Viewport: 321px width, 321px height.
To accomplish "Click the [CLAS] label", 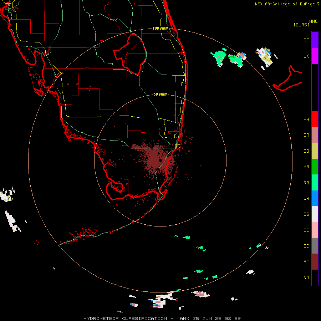I will coord(301,25).
